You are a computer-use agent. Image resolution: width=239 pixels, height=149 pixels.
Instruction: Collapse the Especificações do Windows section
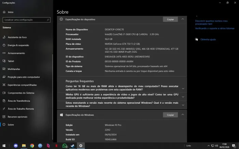point(183,115)
